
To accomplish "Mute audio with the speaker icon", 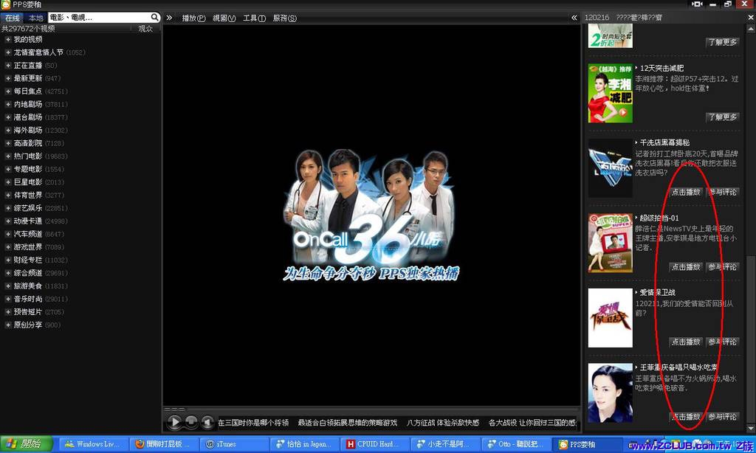I will pos(207,422).
